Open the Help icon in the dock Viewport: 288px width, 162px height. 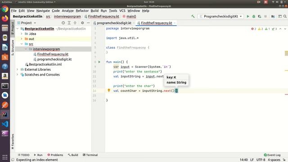5,67
